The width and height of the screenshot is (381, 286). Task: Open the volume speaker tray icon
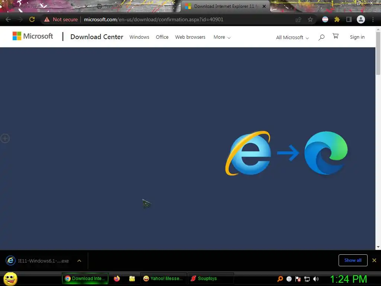[x=316, y=279]
